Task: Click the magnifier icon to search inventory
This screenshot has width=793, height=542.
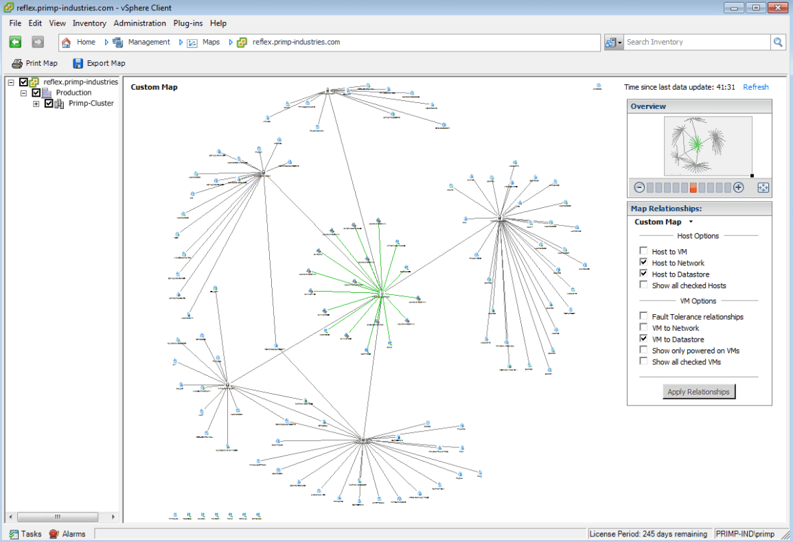Action: coord(779,42)
